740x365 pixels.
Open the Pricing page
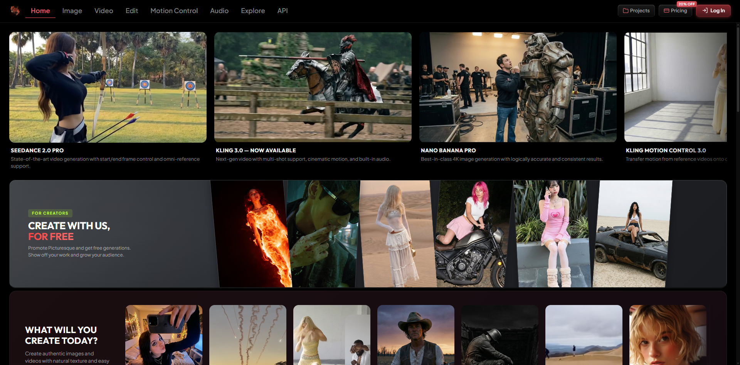(x=675, y=11)
